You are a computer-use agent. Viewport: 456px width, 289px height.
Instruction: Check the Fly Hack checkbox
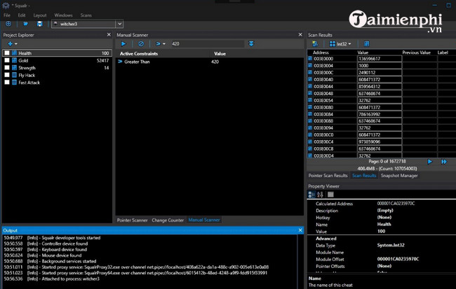point(8,76)
